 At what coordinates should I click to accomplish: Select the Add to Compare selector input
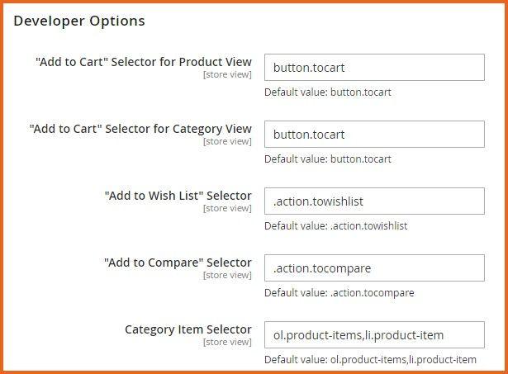(373, 268)
